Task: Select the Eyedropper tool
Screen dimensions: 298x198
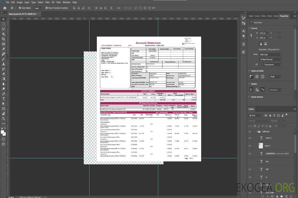Action: [x=3, y=49]
